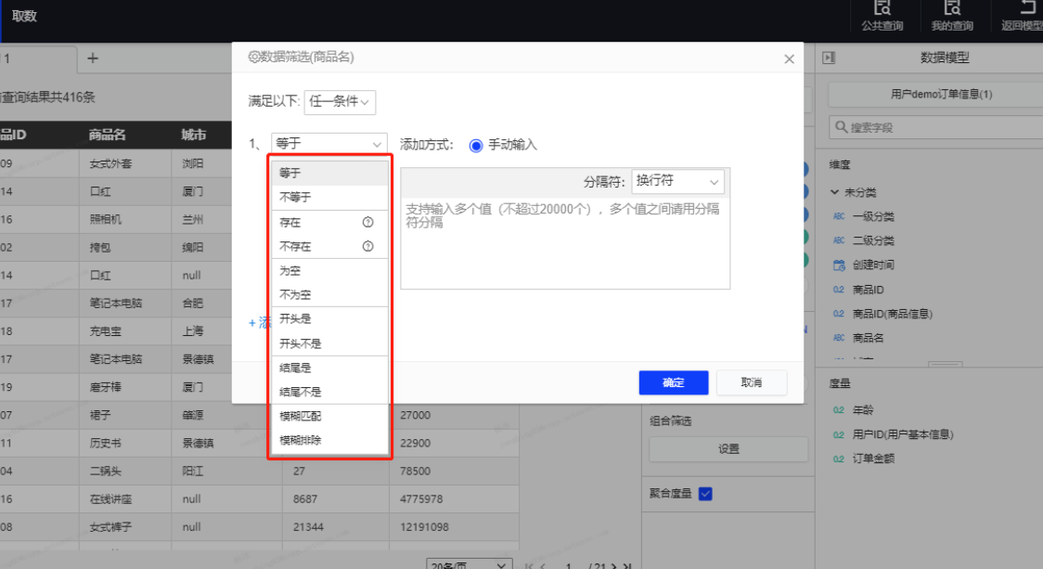Click the 设置 button under 组合筛选
This screenshot has height=569, width=1043.
pos(728,449)
